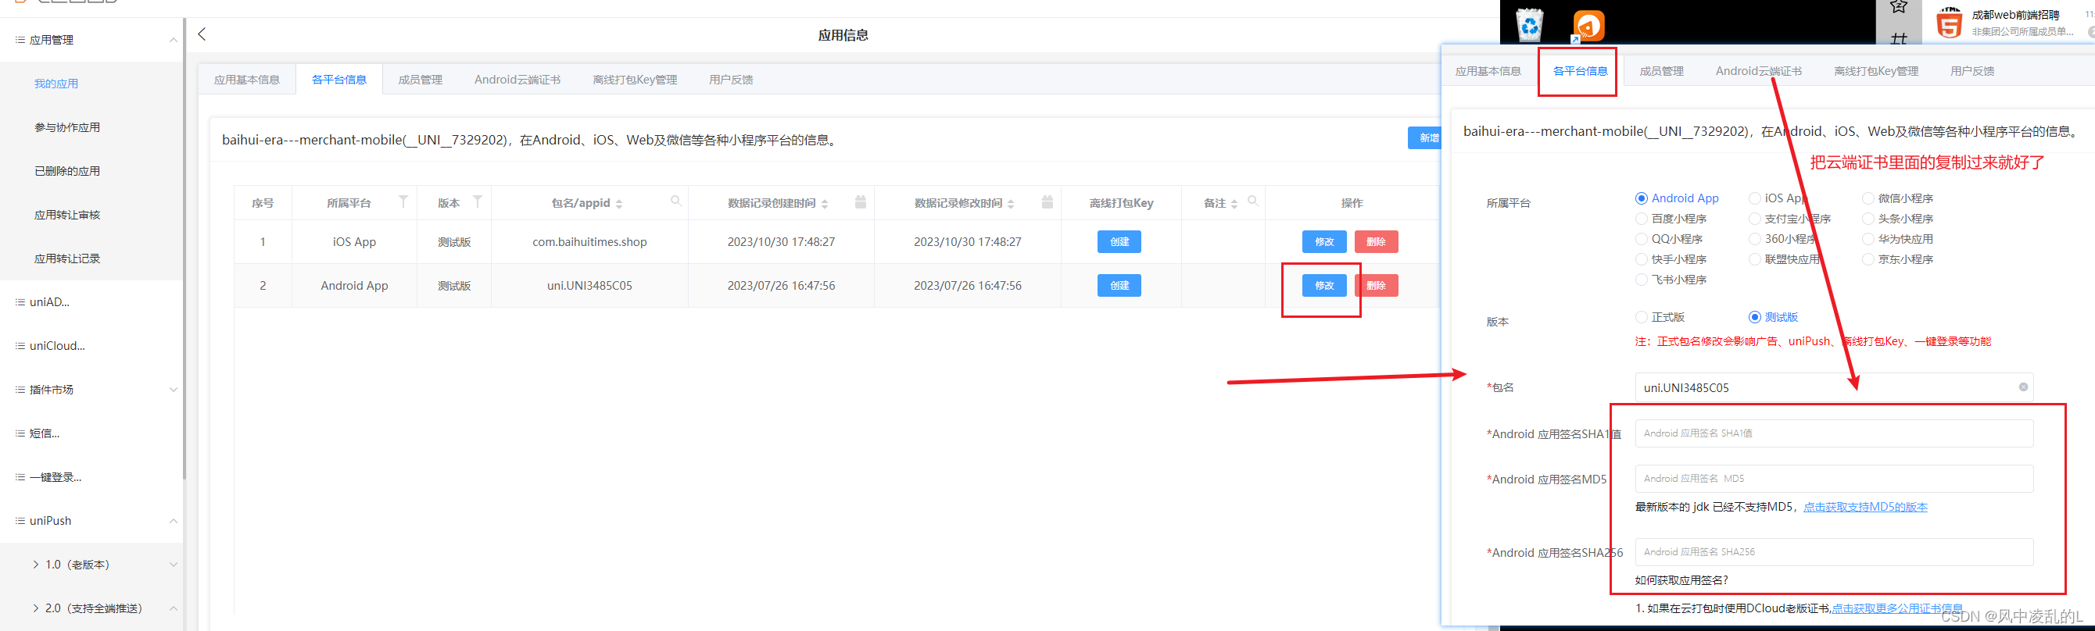Select iOS App platform radio
The image size is (2095, 631).
pos(1754,198)
